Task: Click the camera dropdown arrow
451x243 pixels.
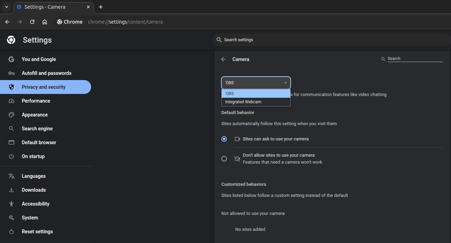Action: click(x=285, y=83)
